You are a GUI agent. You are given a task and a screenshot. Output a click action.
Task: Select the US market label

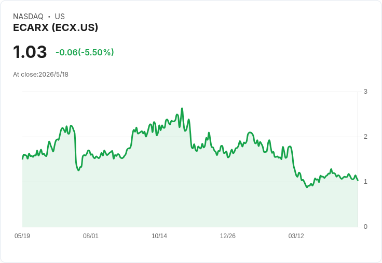pos(60,16)
